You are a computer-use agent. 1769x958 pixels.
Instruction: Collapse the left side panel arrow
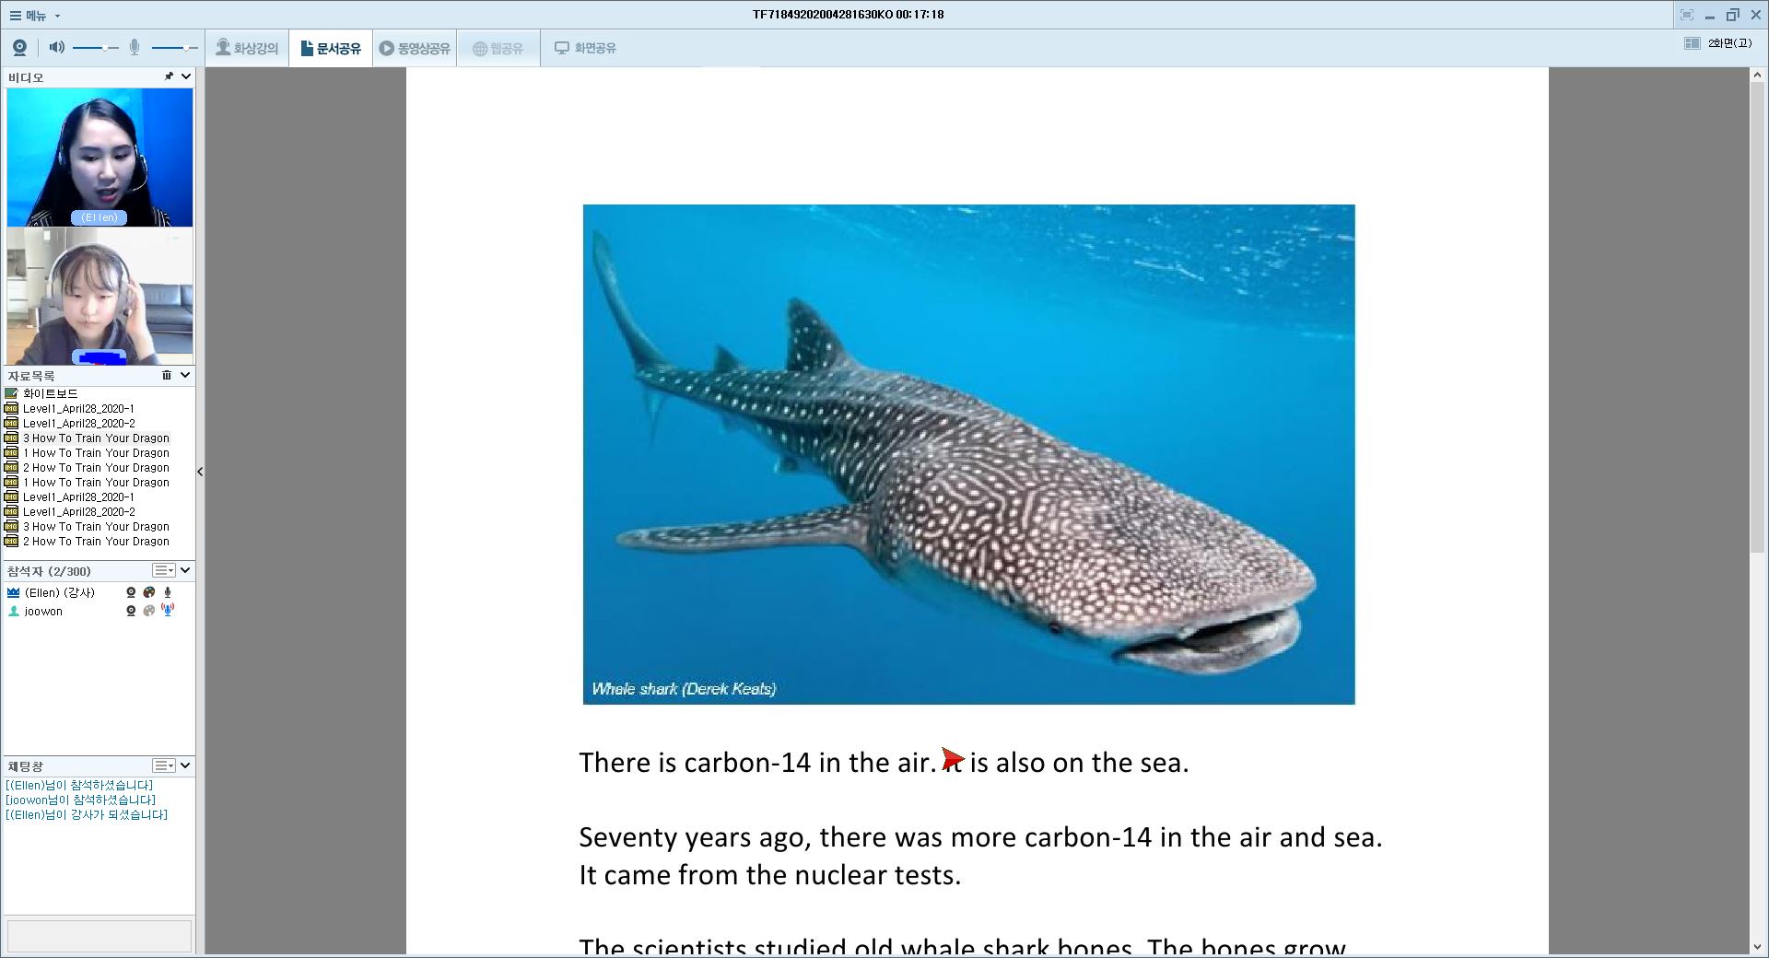coord(200,472)
